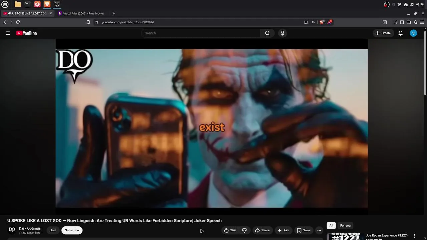This screenshot has width=427, height=240.
Task: Bookmark this page with the bookmark icon
Action: pos(88,22)
